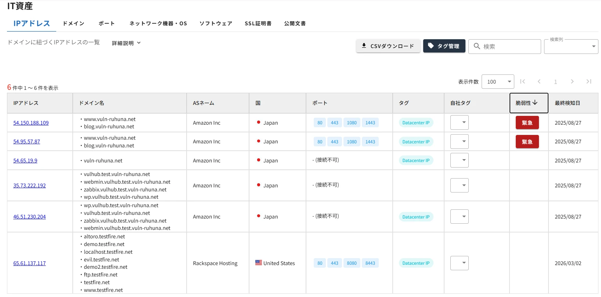Switch to the SSL証明書 tab
The height and width of the screenshot is (297, 601).
coord(258,23)
